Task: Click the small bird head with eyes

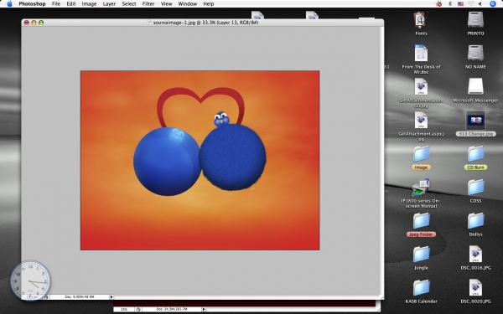Action: click(221, 119)
